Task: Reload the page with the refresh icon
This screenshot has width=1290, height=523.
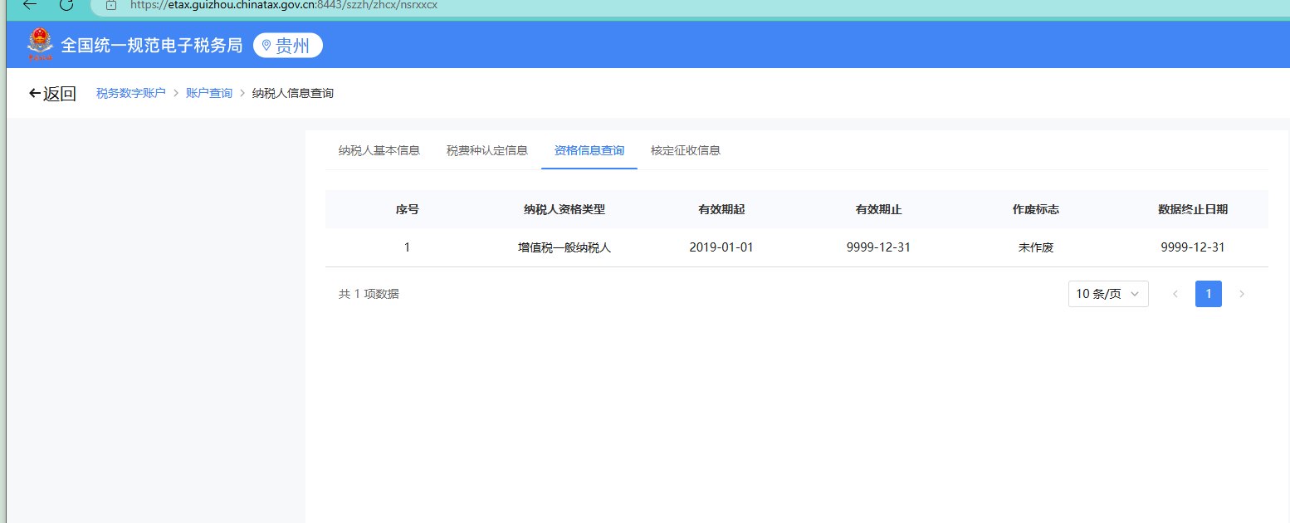Action: 66,4
